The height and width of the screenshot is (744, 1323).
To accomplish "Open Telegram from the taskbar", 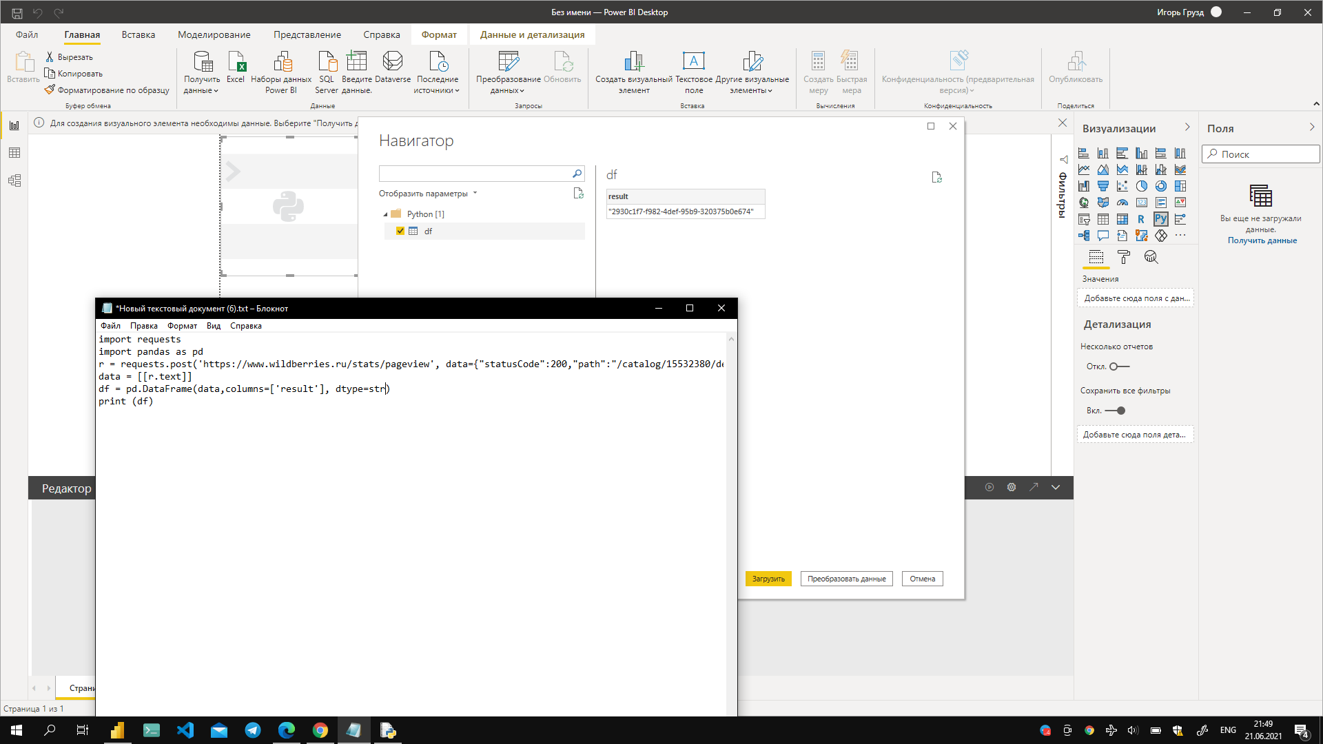I will [x=253, y=730].
